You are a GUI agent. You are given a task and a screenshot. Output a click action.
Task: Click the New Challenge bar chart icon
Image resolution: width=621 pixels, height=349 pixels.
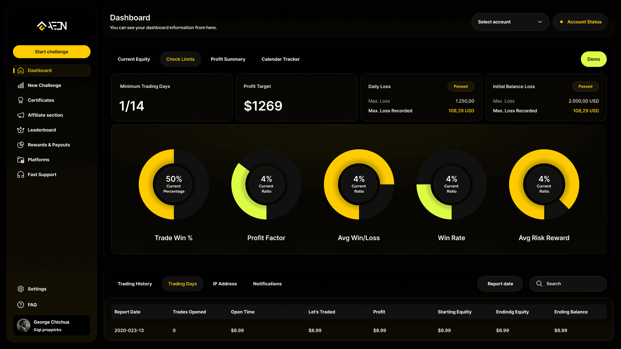click(21, 85)
